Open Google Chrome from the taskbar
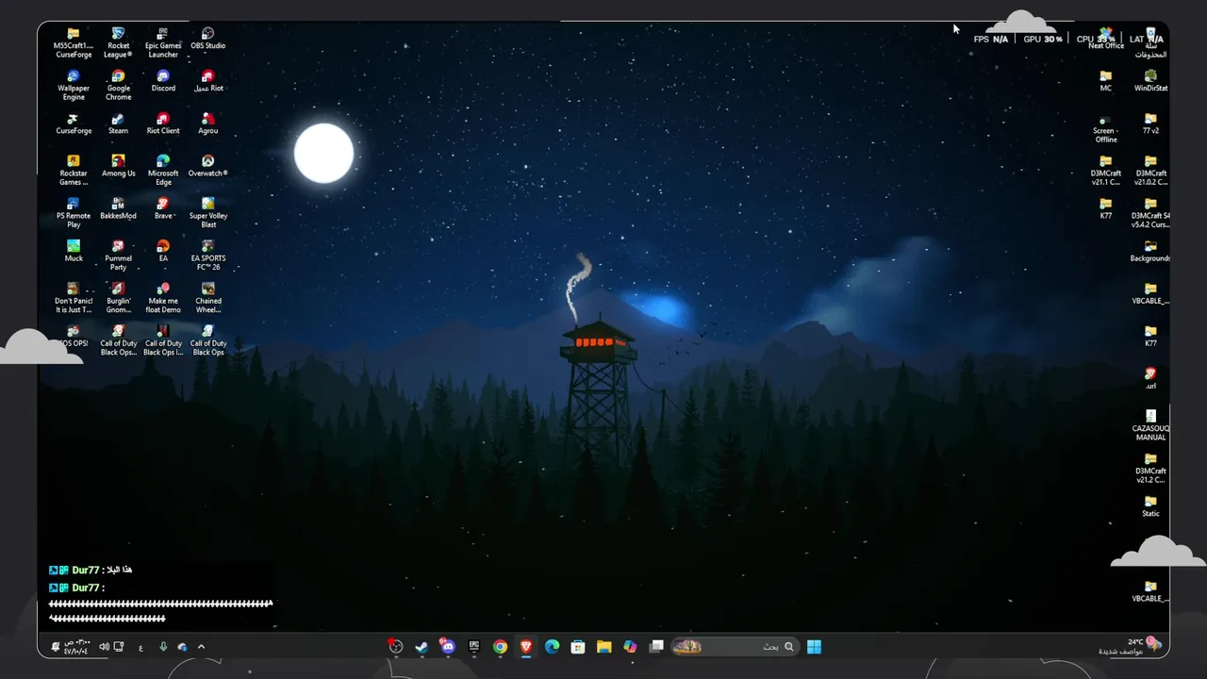Image resolution: width=1207 pixels, height=679 pixels. tap(500, 646)
